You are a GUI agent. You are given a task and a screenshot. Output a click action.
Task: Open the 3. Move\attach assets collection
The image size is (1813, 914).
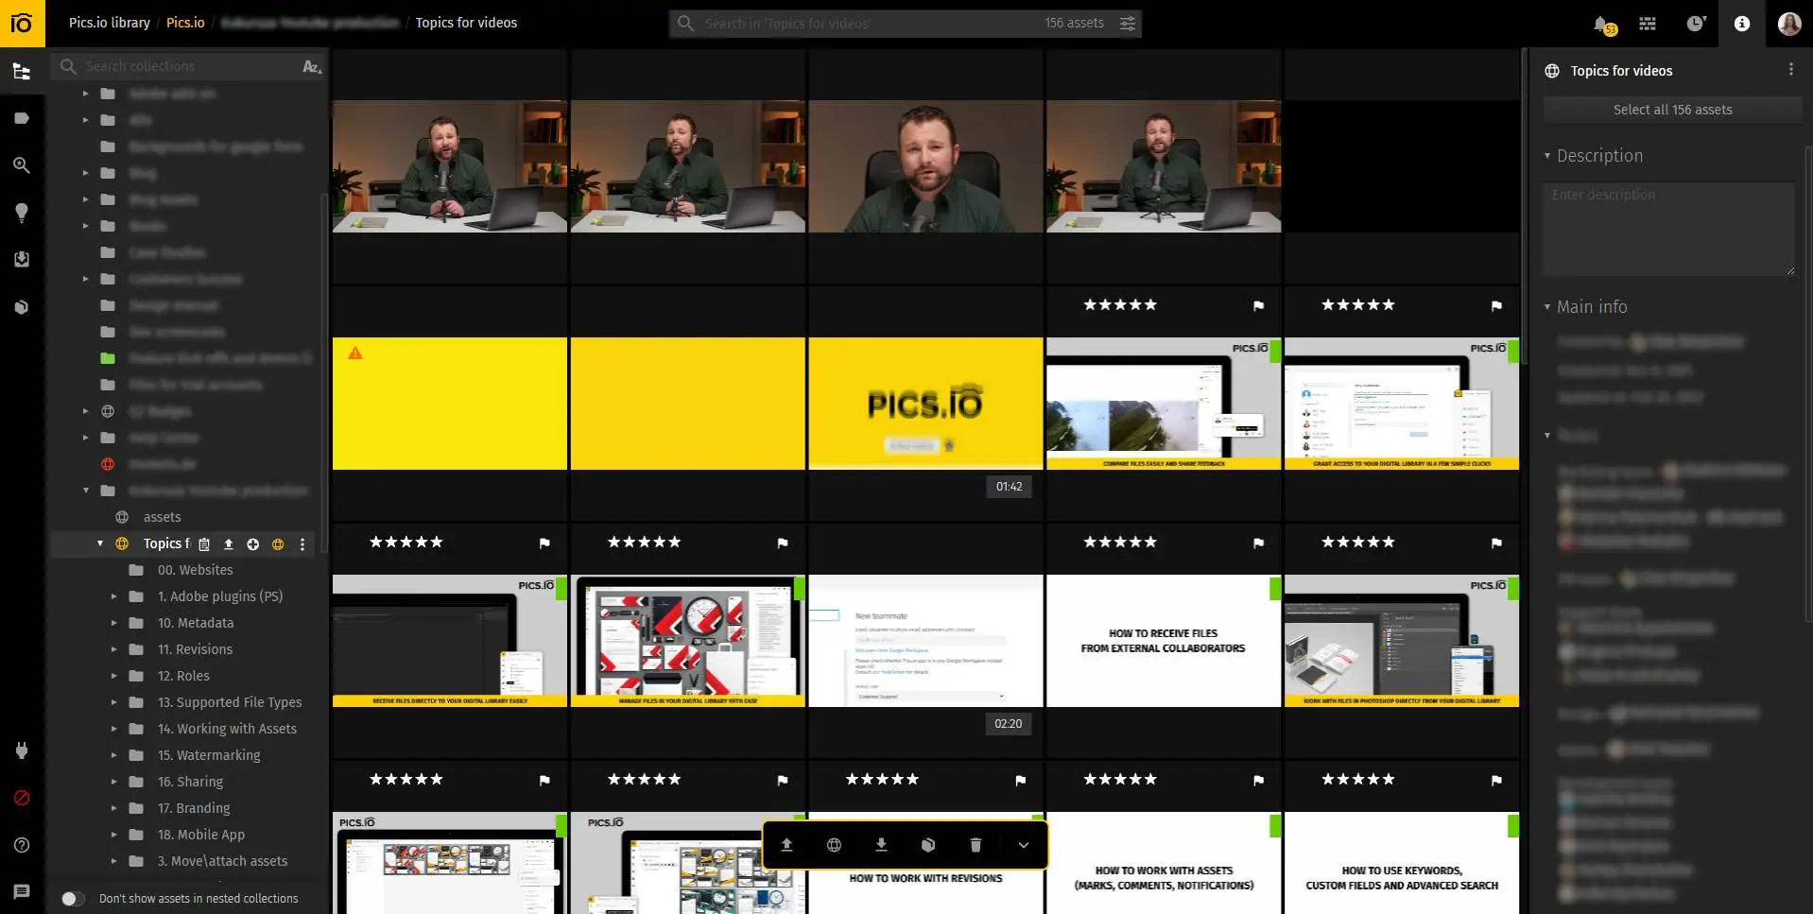click(223, 861)
